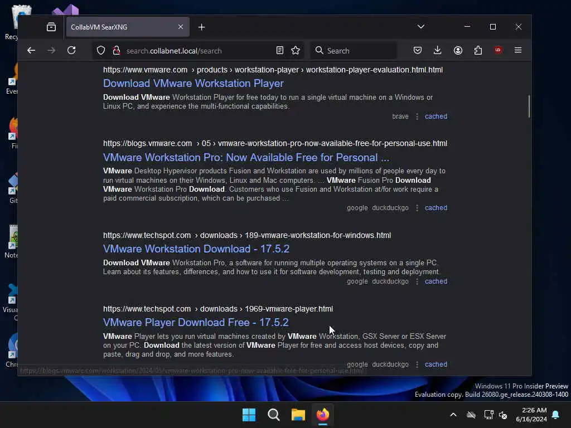
Task: Open File Explorer from taskbar
Action: [x=298, y=415]
